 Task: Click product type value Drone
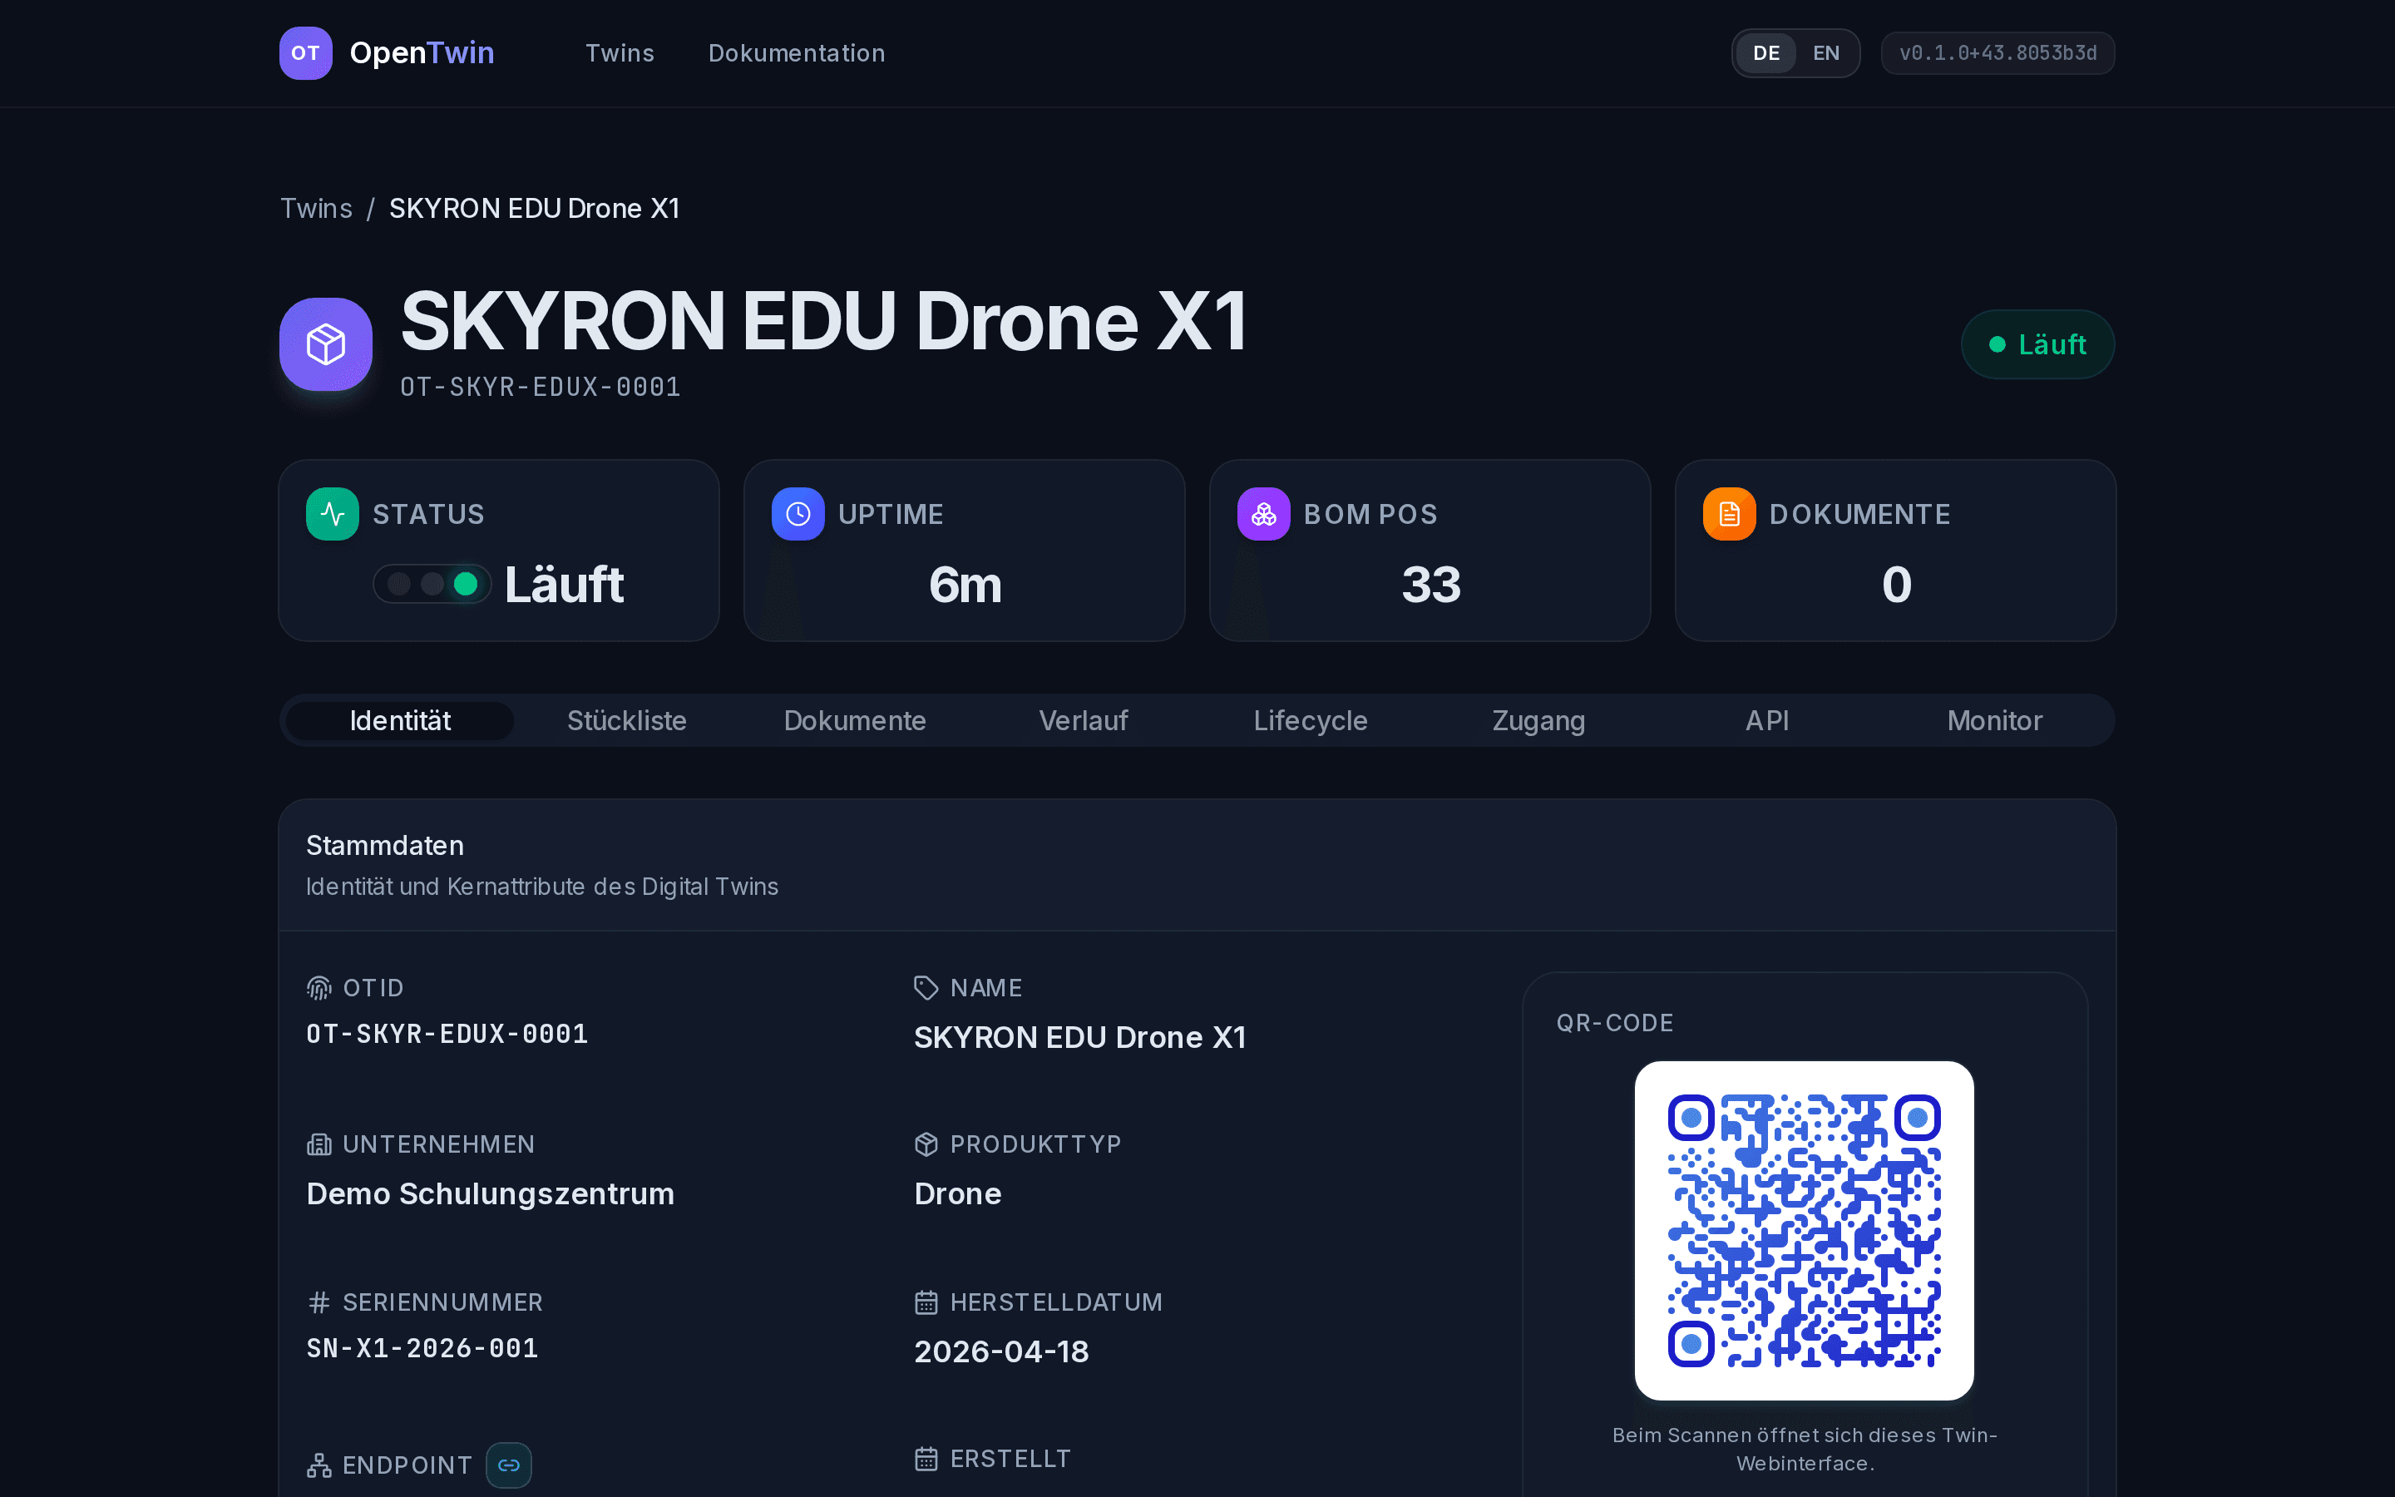click(x=958, y=1194)
